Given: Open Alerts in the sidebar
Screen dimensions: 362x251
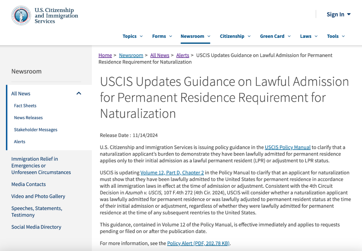Looking at the screenshot, I should (x=20, y=142).
